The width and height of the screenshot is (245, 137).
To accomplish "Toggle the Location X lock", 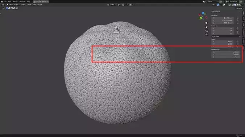I will pyautogui.click(x=238, y=18).
